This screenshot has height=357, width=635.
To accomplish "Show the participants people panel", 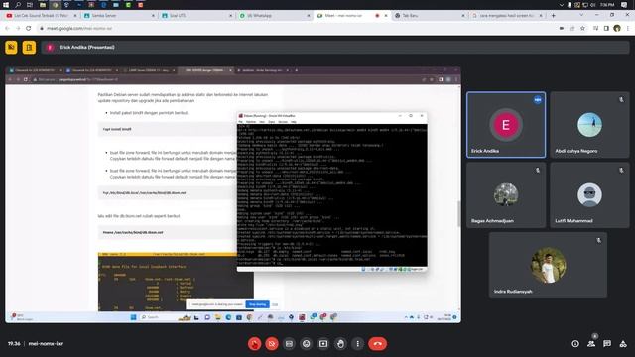I will [x=591, y=344].
